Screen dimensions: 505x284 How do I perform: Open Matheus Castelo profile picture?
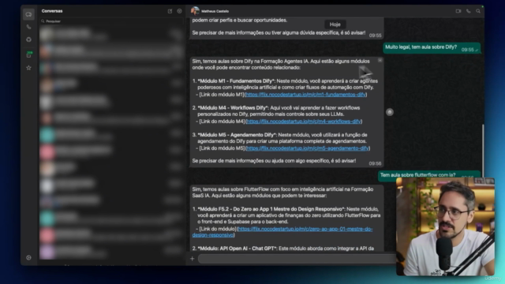(x=195, y=11)
